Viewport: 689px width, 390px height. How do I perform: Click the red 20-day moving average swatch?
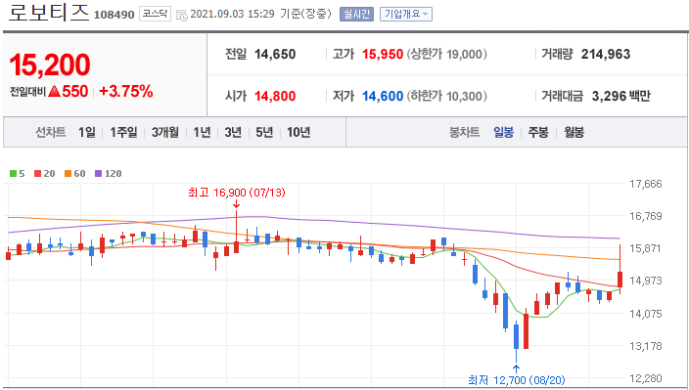point(38,174)
